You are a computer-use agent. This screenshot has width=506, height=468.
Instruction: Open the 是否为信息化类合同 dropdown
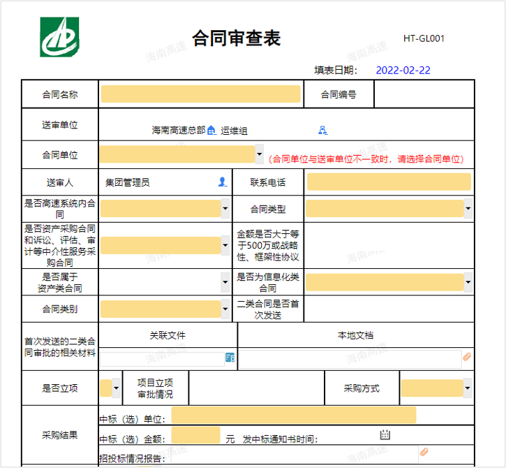468,282
